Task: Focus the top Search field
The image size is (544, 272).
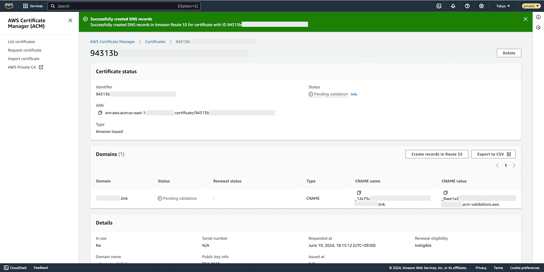Action: (124, 6)
